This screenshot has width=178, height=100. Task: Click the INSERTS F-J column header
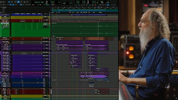[x=28, y=14]
